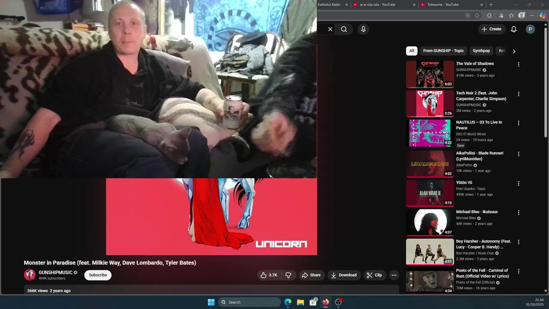Open the account avatar labeled P
The width and height of the screenshot is (549, 309).
[x=531, y=29]
